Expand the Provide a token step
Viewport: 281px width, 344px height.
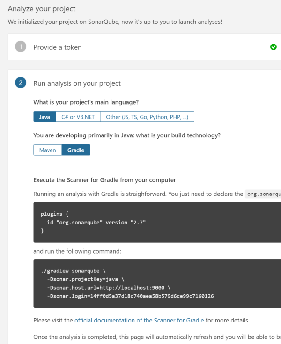[x=57, y=47]
